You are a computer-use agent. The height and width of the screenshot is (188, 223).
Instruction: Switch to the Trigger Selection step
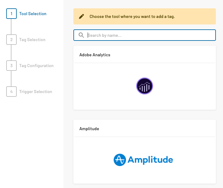pos(36,92)
